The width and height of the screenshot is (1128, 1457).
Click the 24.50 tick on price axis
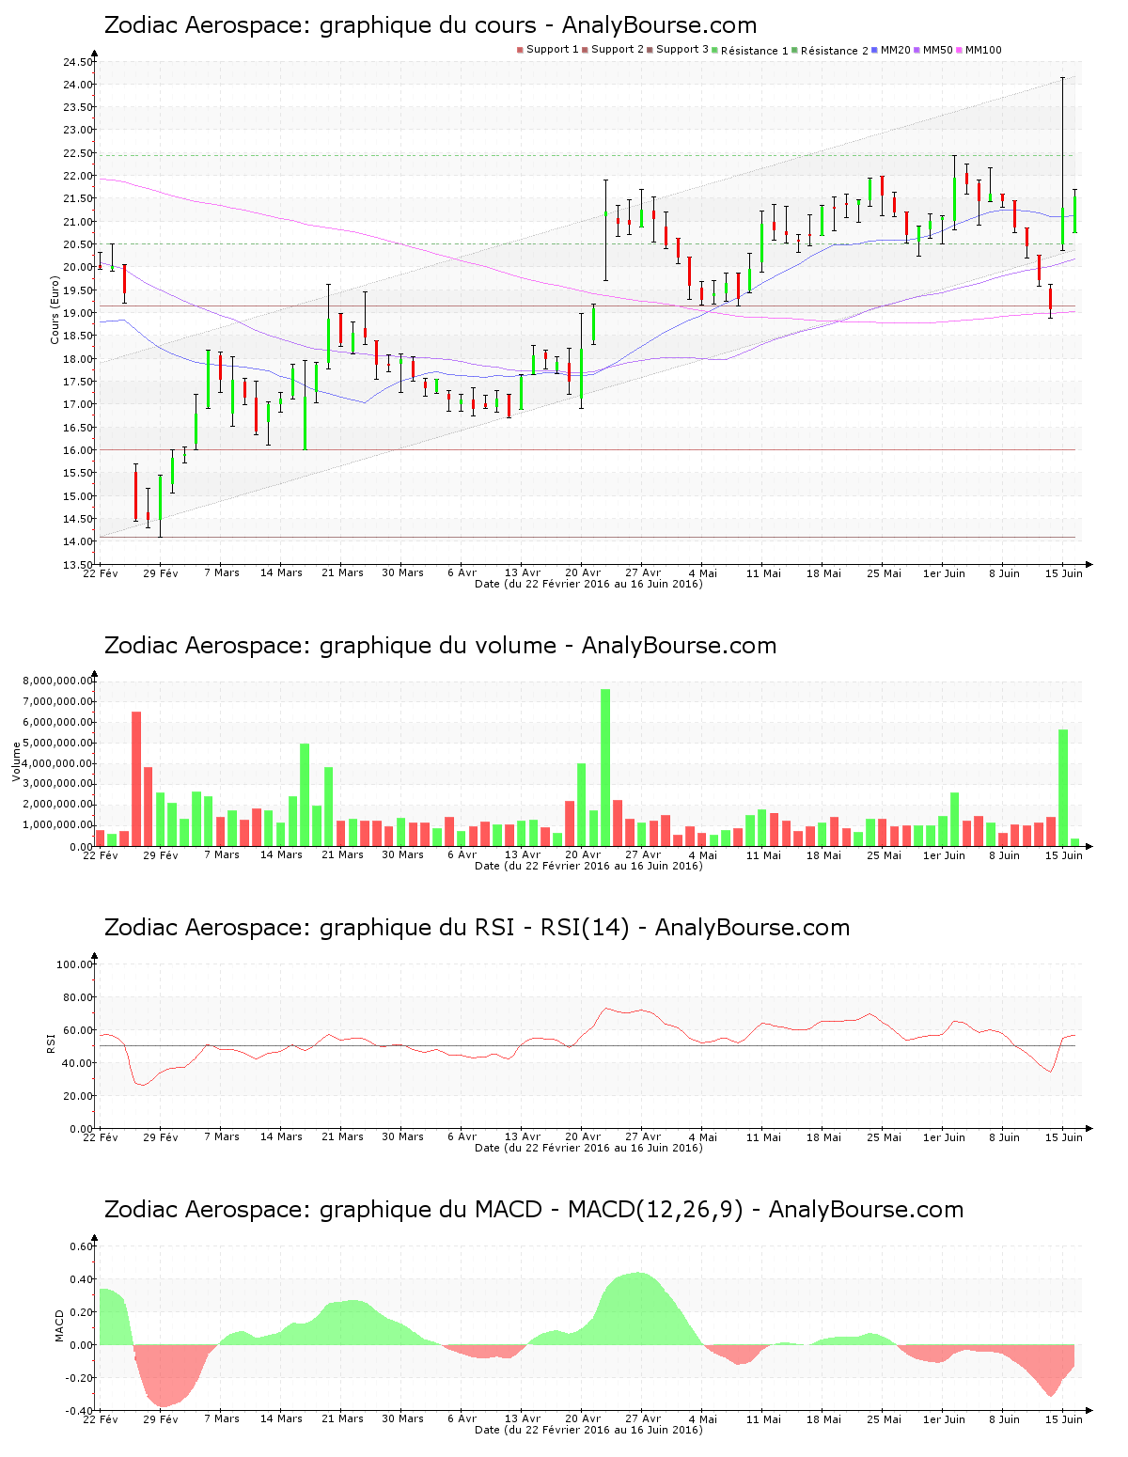(78, 62)
